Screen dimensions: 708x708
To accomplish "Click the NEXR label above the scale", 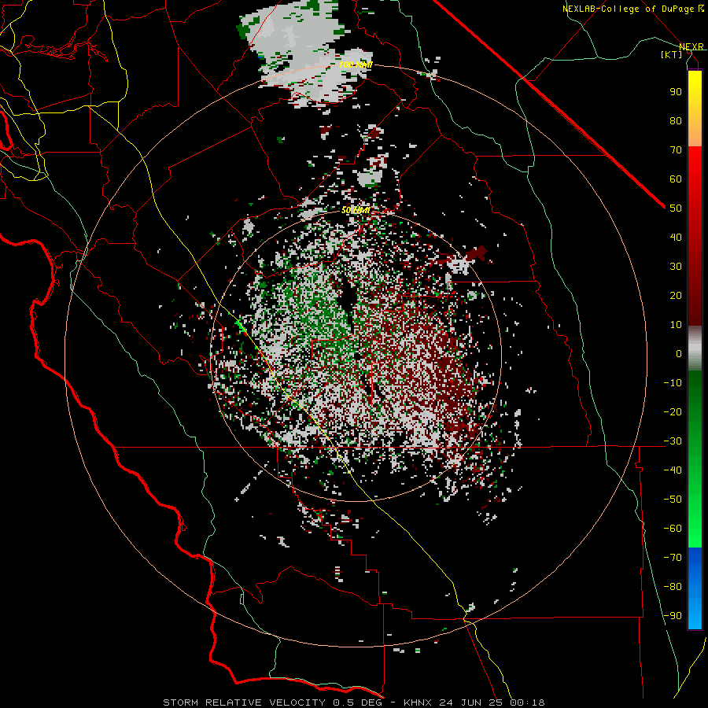I will coord(691,47).
